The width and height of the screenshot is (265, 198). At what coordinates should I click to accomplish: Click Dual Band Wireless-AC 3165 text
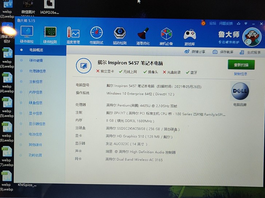tap(134, 160)
